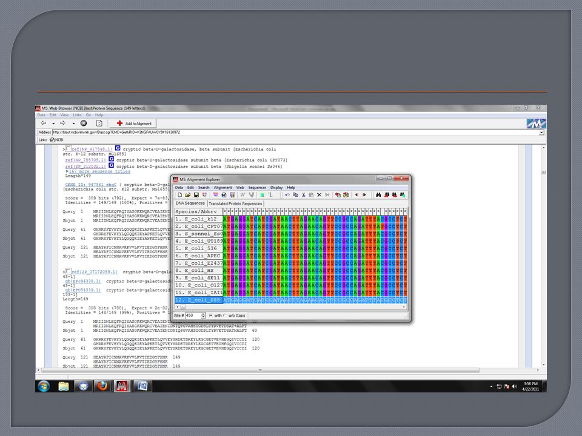Click Open folder icon in Alignment Explorer
The height and width of the screenshot is (436, 582).
(x=188, y=195)
